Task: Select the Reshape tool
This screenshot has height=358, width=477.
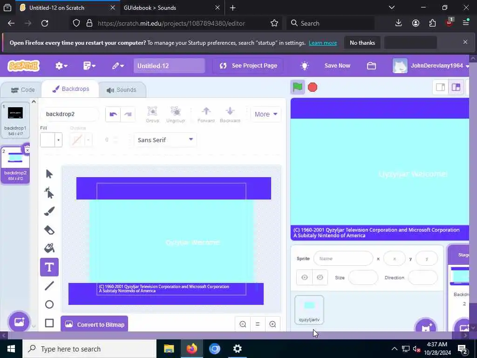Action: [x=49, y=193]
